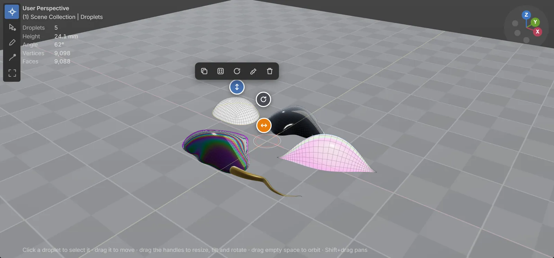
Task: Click the dark round rotate handle beside the white droplet
Action: pos(263,99)
